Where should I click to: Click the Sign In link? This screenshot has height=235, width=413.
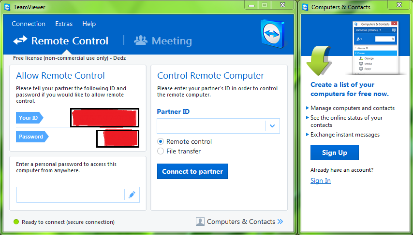321,180
